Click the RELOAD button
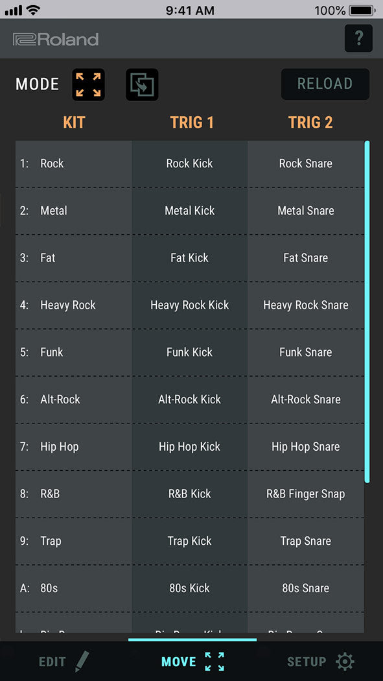The width and height of the screenshot is (383, 681). [325, 84]
